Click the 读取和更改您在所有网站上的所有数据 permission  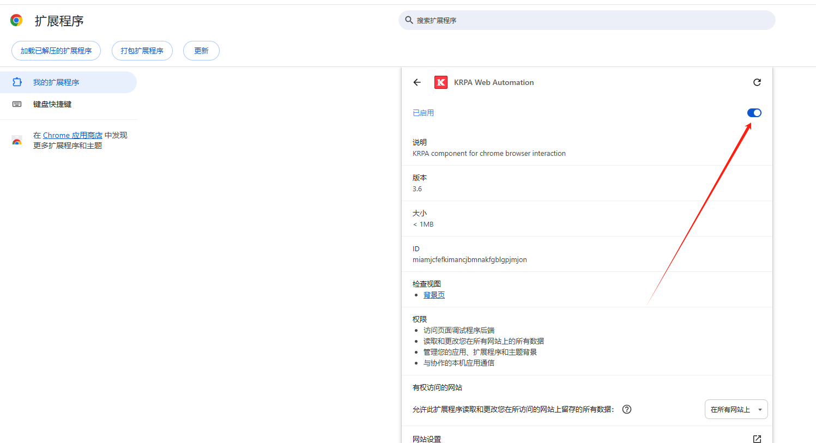pos(483,341)
